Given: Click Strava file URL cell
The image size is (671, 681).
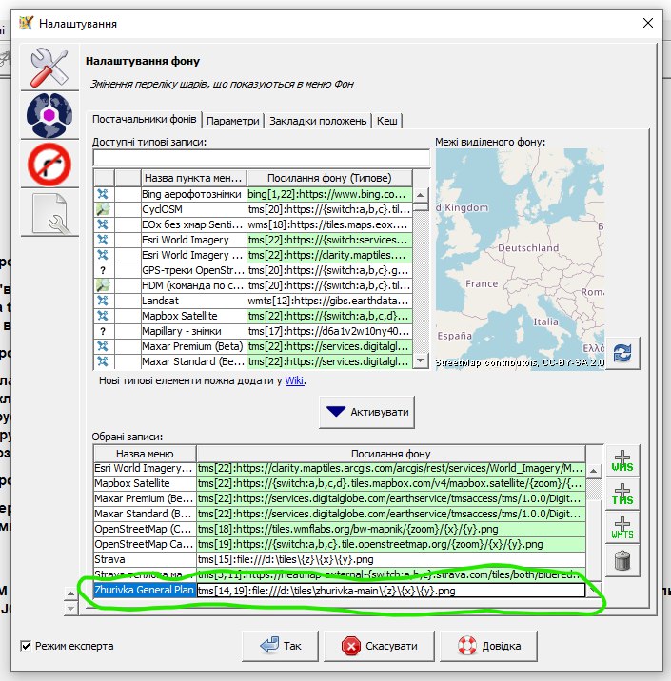Looking at the screenshot, I should 390,559.
